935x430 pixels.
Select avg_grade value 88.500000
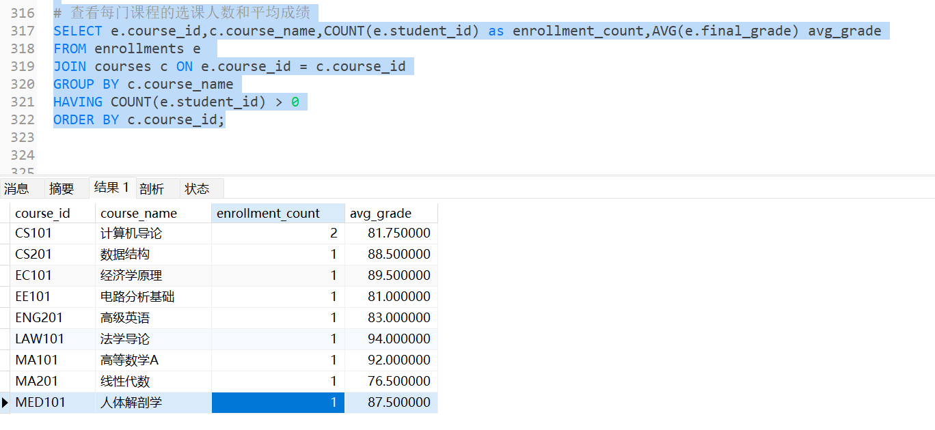click(x=391, y=255)
